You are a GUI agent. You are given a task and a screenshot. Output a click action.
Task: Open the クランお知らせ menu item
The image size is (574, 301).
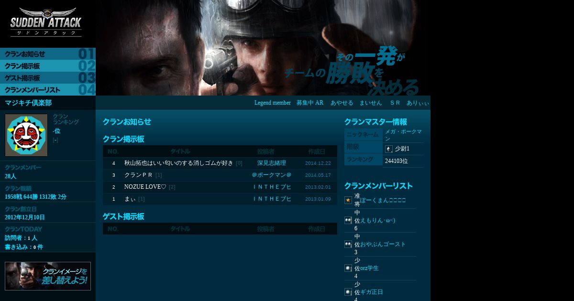[x=48, y=54]
